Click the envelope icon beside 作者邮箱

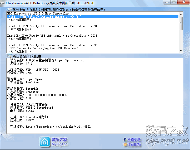tap(125, 144)
